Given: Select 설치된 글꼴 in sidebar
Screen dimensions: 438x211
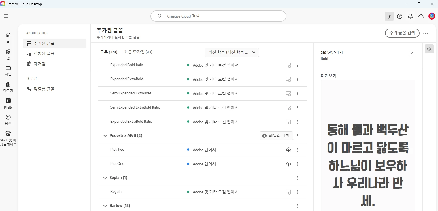Looking at the screenshot, I should click(55, 53).
